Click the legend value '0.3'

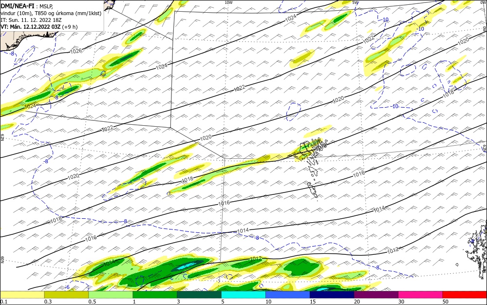click(x=48, y=302)
